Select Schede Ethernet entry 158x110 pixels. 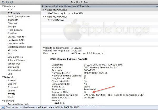pyautogui.click(x=17, y=60)
